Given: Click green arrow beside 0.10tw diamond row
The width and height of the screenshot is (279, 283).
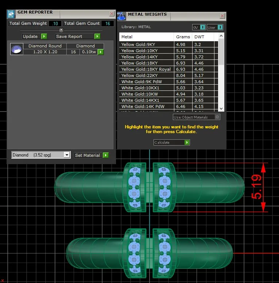Looking at the screenshot, I should tap(101, 52).
